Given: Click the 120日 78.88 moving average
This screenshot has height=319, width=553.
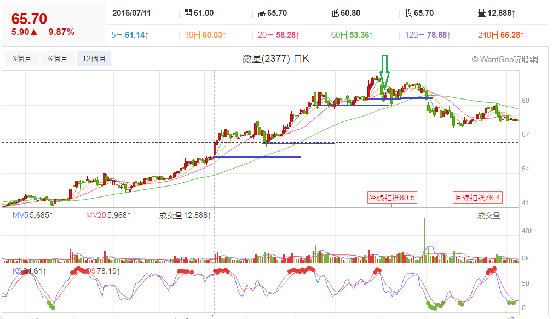Looking at the screenshot, I should pyautogui.click(x=428, y=35).
